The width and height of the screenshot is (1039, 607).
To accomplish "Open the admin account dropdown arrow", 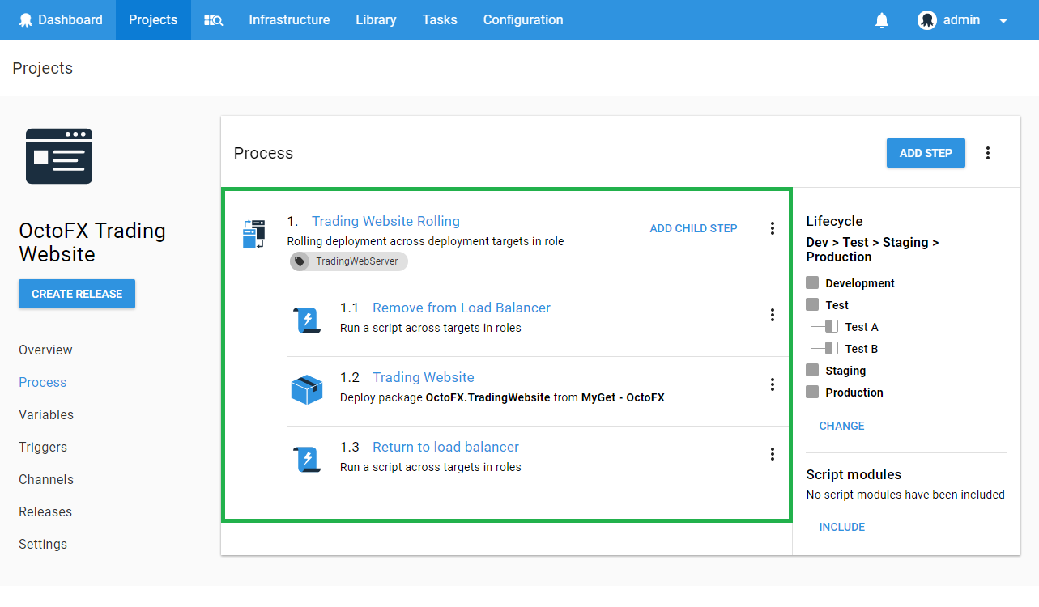I will 1003,21.
